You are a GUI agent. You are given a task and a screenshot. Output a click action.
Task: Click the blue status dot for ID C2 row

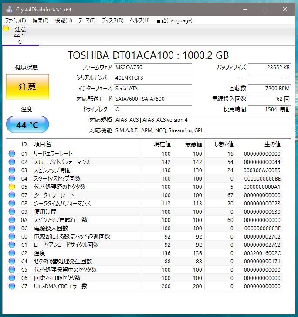click(12, 253)
